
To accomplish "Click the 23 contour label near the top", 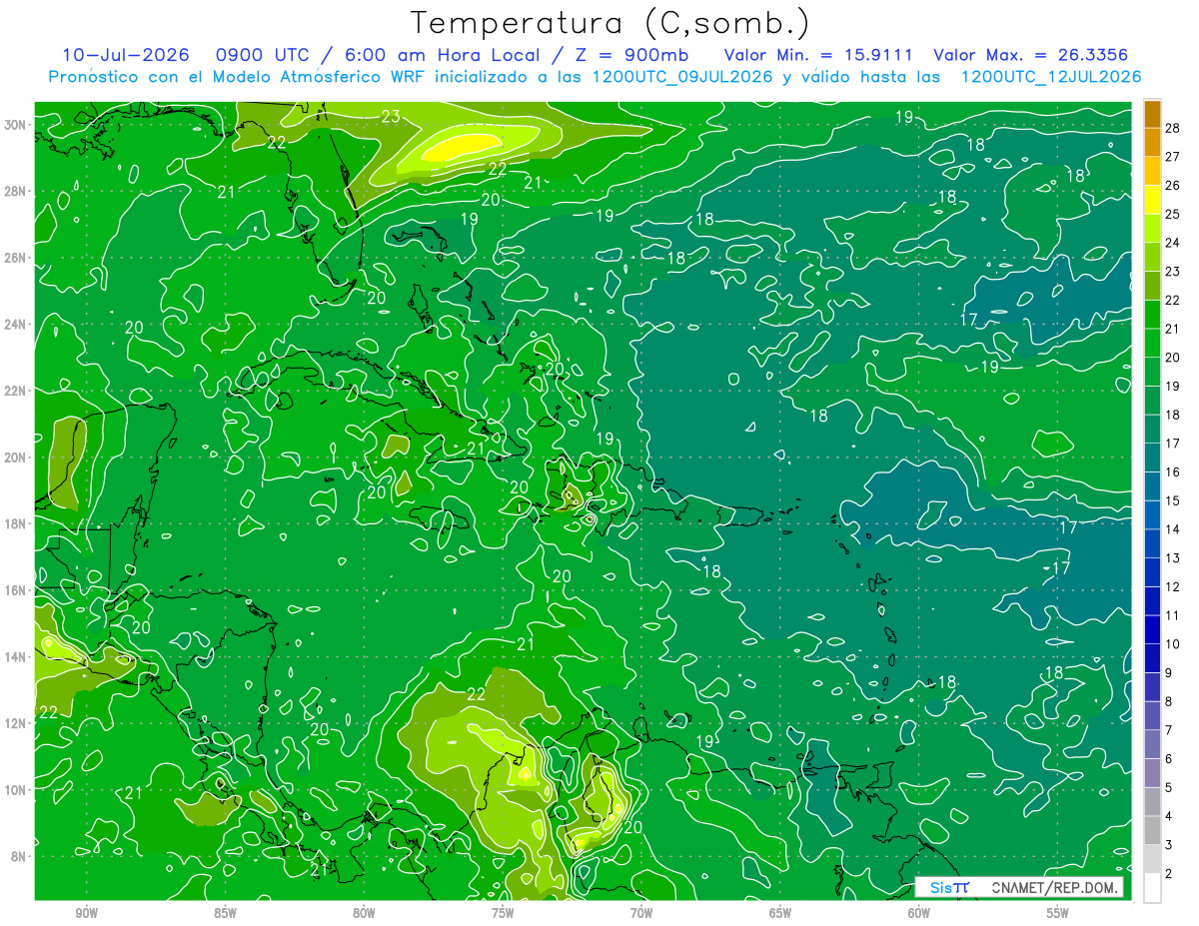I will [x=391, y=117].
